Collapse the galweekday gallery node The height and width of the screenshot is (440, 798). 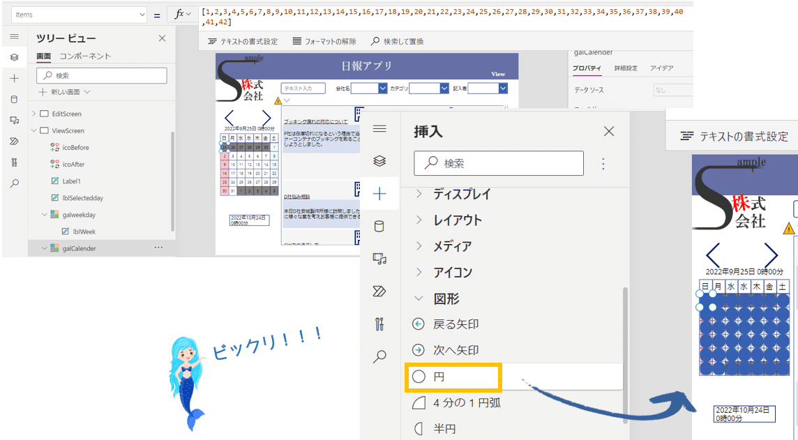tap(44, 215)
